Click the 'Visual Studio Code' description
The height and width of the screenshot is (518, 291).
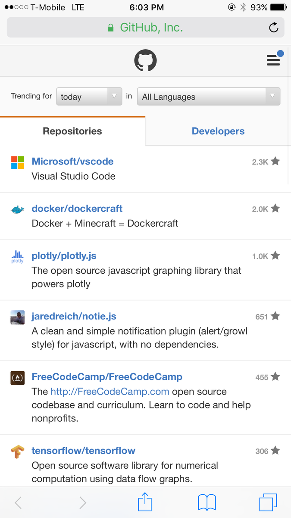click(x=74, y=176)
